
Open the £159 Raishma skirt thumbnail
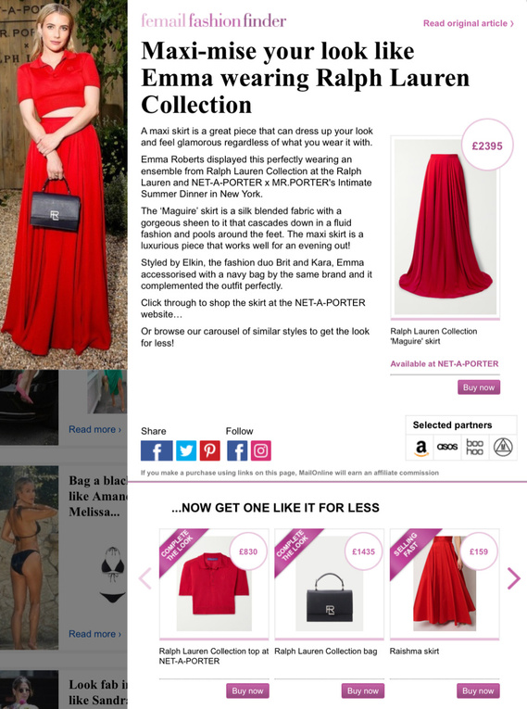pos(445,583)
